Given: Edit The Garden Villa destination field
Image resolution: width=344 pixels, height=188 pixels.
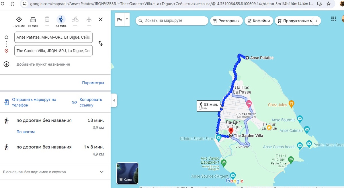Looking at the screenshot, I should (53, 51).
